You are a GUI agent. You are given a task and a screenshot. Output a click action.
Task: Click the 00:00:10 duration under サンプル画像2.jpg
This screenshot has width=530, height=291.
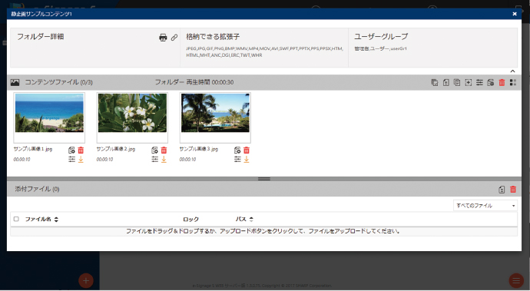pyautogui.click(x=104, y=160)
